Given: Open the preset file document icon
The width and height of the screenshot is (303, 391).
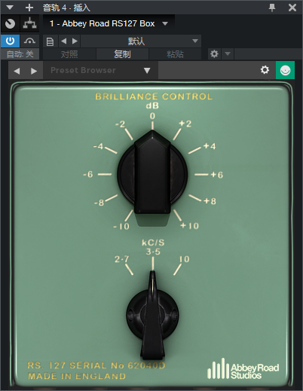Looking at the screenshot, I should pyautogui.click(x=50, y=41).
